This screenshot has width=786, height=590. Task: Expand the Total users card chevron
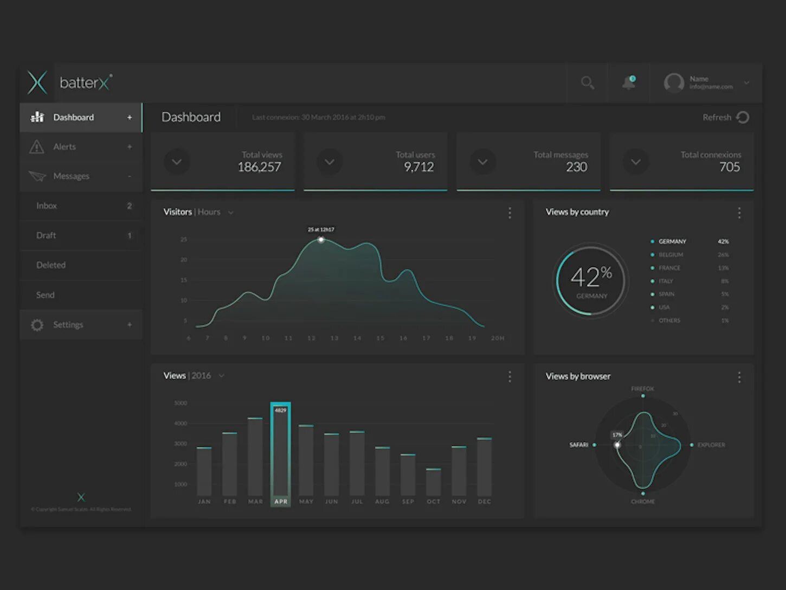click(x=330, y=162)
